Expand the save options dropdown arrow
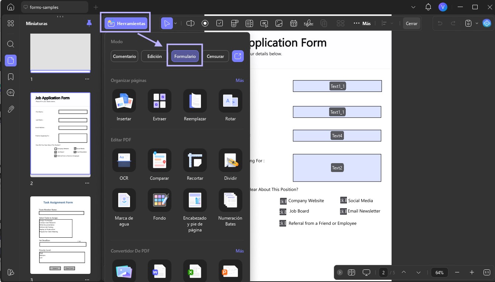Screen dimensions: 495x282 (x=477, y=23)
